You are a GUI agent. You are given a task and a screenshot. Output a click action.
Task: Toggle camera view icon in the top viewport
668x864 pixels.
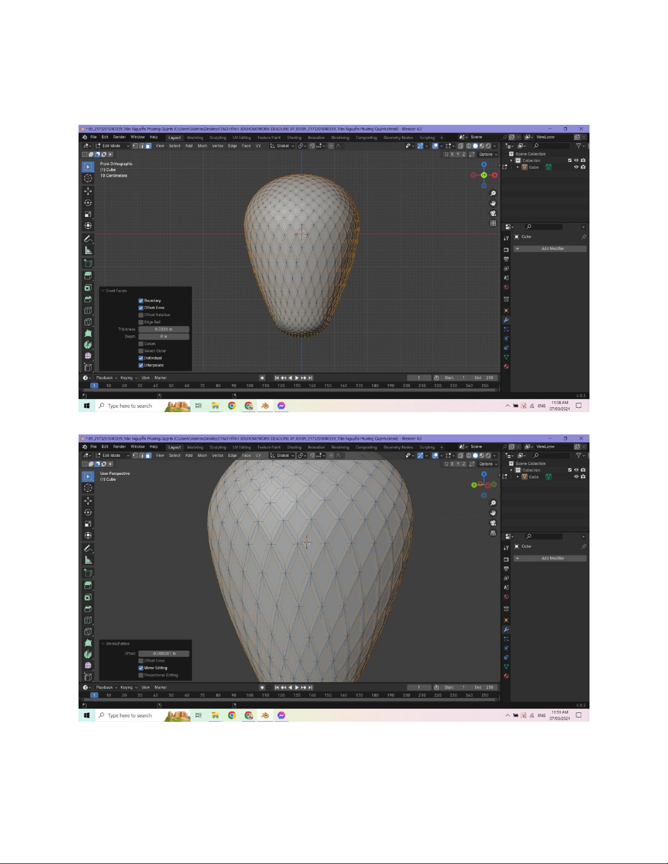[493, 213]
